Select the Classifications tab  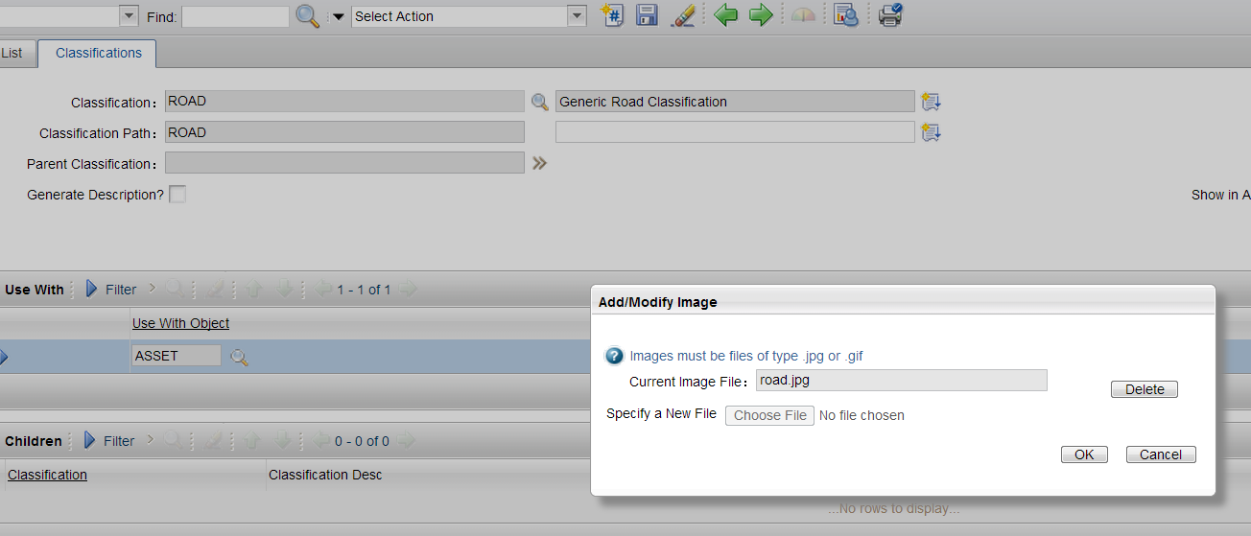(98, 53)
